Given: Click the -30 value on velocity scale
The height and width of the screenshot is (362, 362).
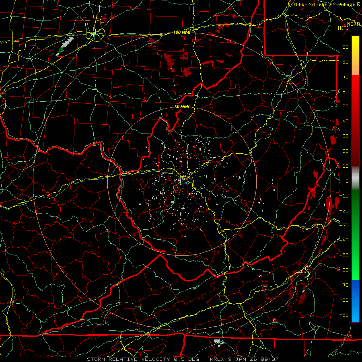Looking at the screenshot, I should [x=344, y=226].
